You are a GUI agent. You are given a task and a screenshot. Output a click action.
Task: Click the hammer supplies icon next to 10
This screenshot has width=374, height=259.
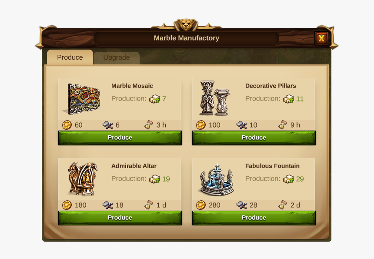coord(241,125)
